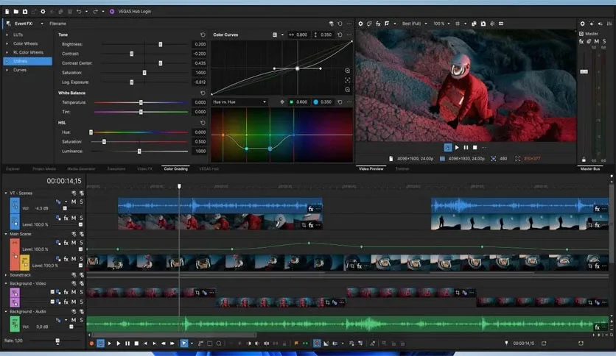This screenshot has height=356, width=616.
Task: Toggle loop playback in timeline transport
Action: 100,343
